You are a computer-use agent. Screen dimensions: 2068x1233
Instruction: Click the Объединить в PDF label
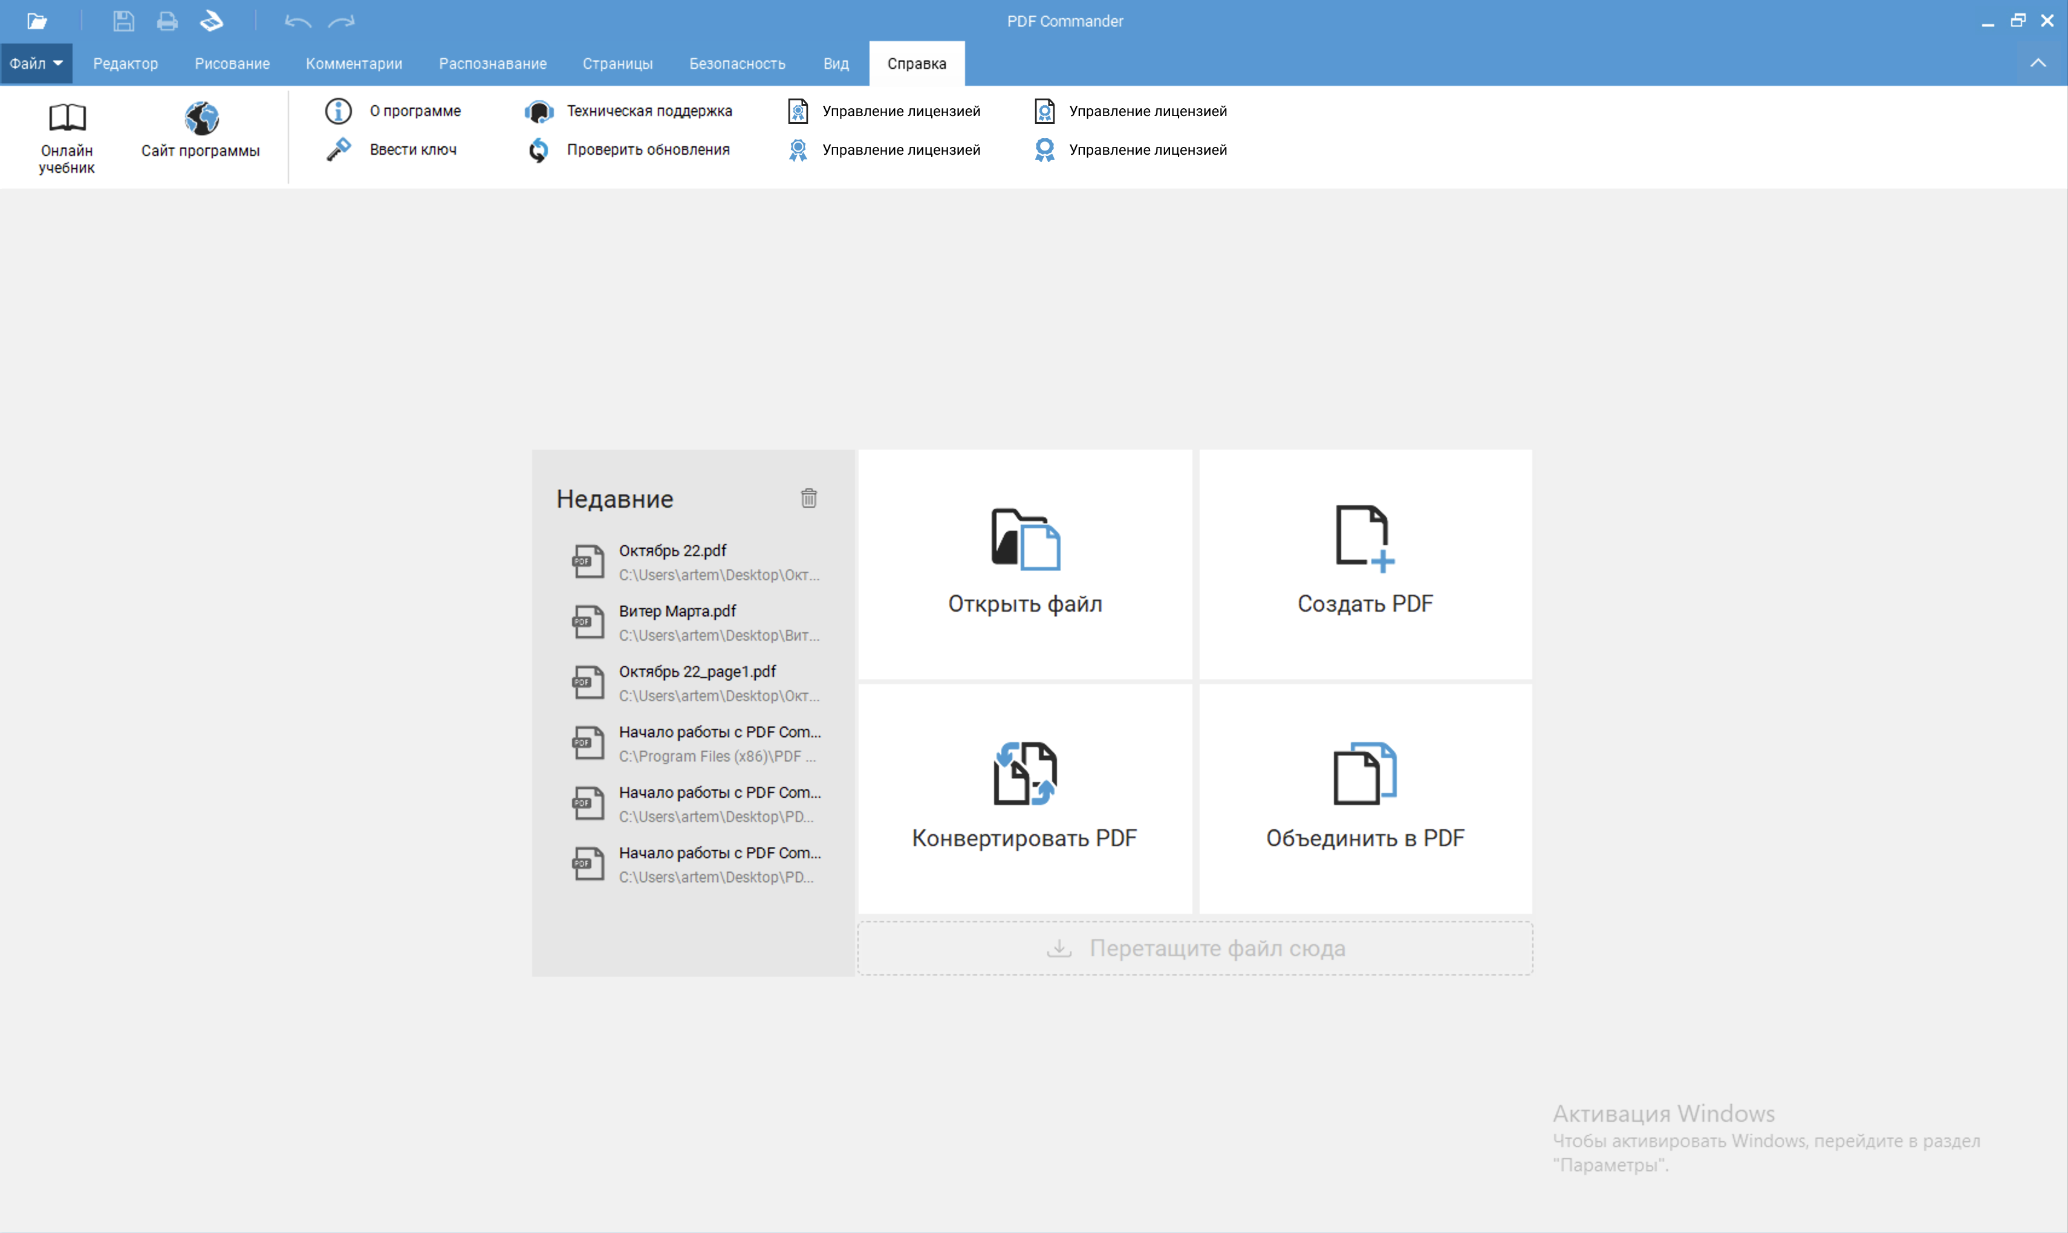pyautogui.click(x=1365, y=838)
